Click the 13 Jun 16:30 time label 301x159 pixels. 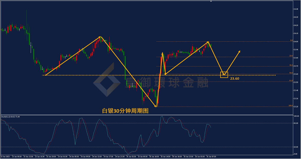click(x=40, y=157)
